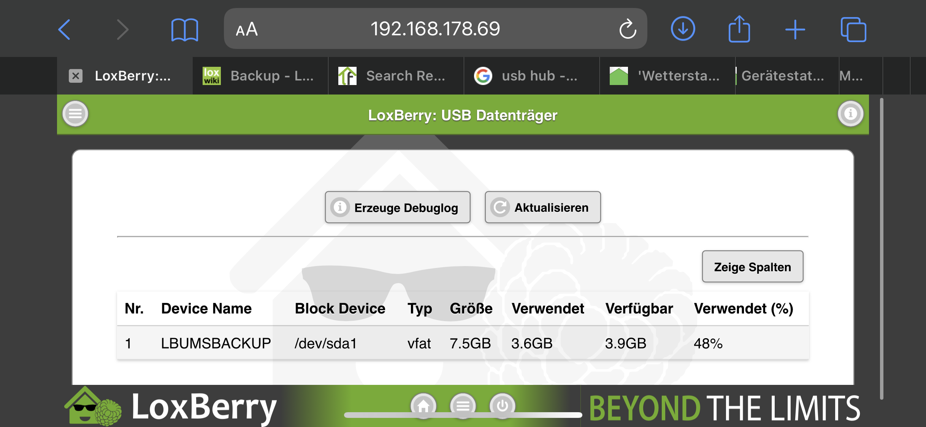Tap the Safari share icon
Viewport: 926px width, 427px height.
point(739,29)
